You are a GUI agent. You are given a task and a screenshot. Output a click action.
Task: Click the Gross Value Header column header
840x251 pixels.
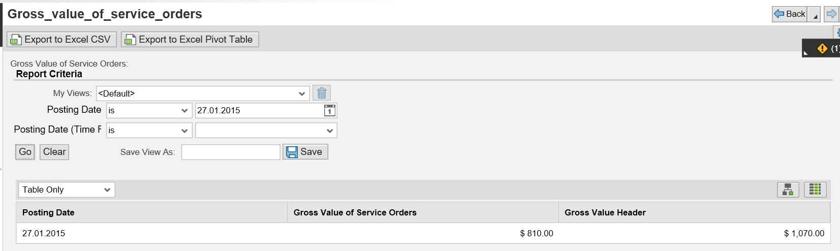click(x=694, y=212)
